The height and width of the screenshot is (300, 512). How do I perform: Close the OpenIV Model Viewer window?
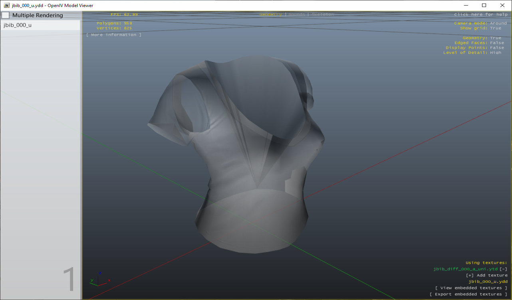502,5
